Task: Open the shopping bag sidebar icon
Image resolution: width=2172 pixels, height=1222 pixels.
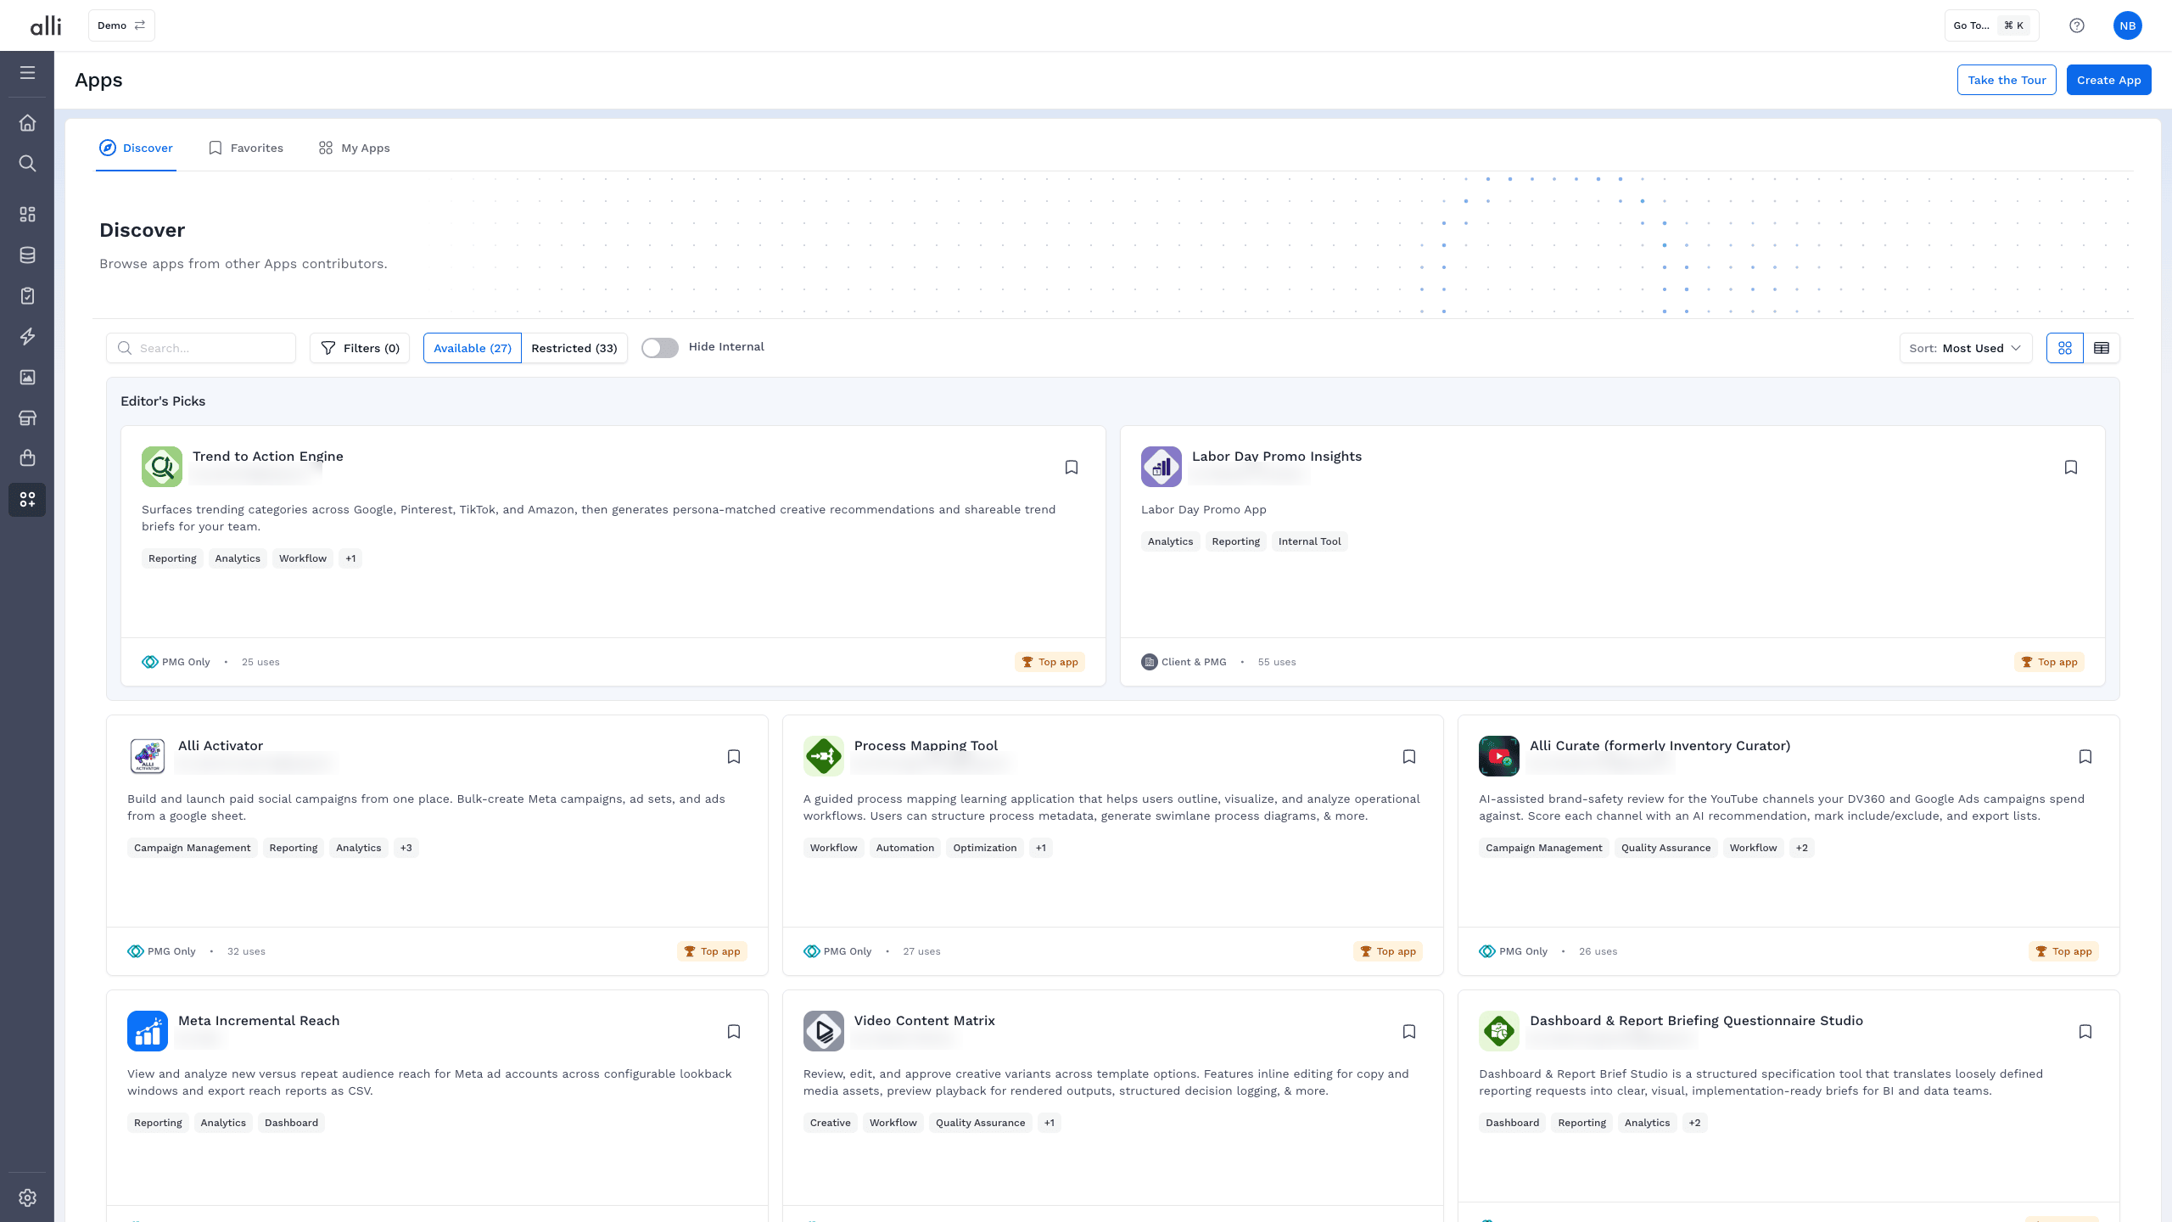Action: (x=27, y=458)
